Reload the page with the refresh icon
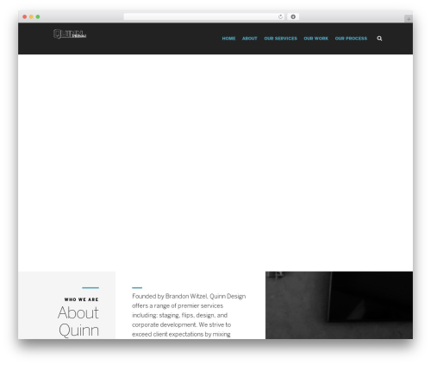This screenshot has width=431, height=365. (280, 17)
